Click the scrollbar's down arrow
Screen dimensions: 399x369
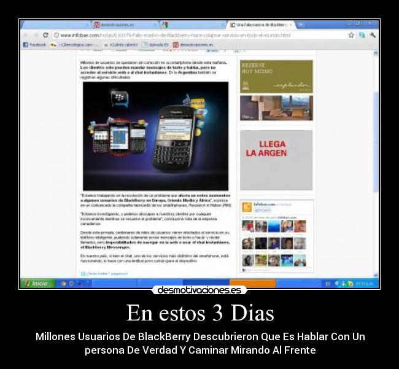376,275
